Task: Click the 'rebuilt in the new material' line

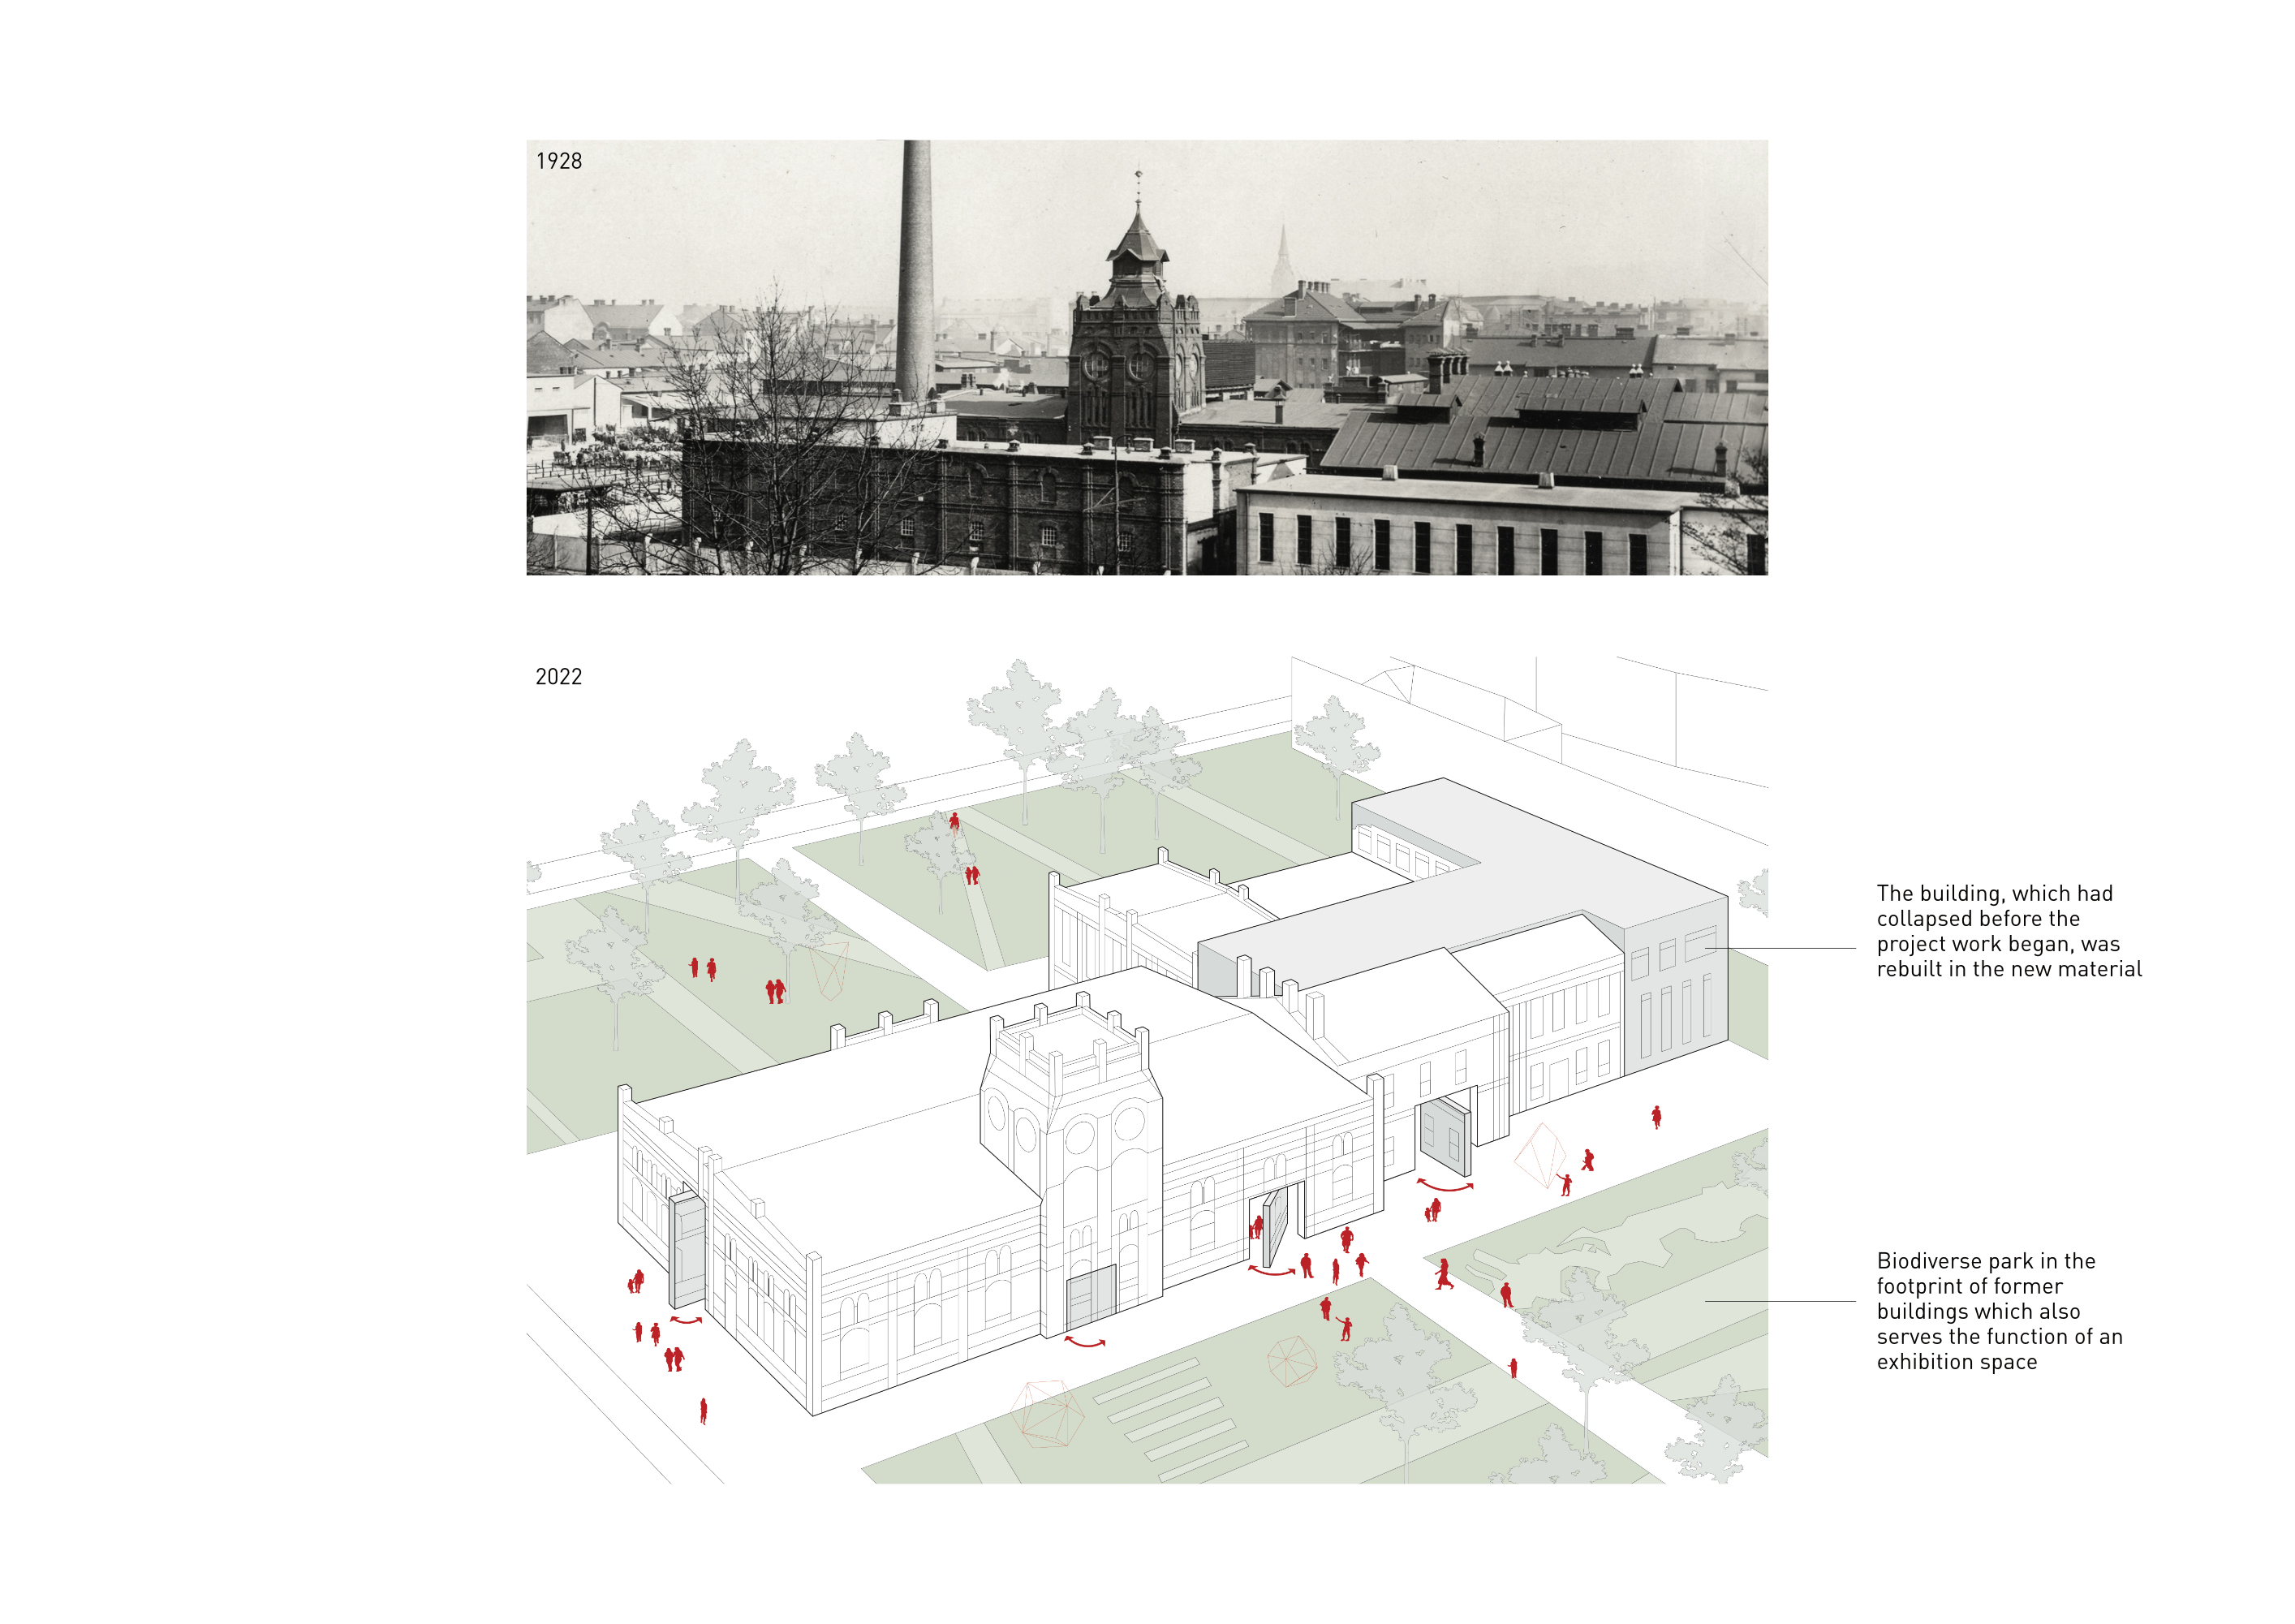Action: click(2009, 969)
